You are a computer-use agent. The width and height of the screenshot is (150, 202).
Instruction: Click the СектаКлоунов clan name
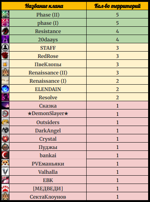coord(48,197)
